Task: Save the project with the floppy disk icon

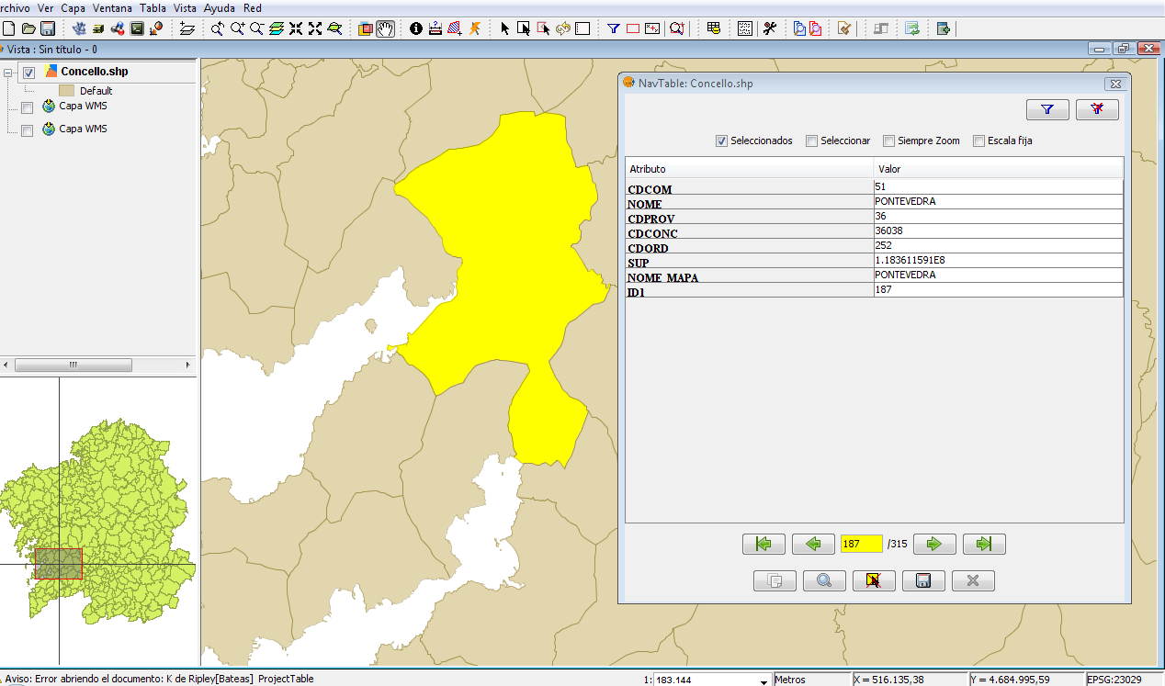Action: pos(47,28)
